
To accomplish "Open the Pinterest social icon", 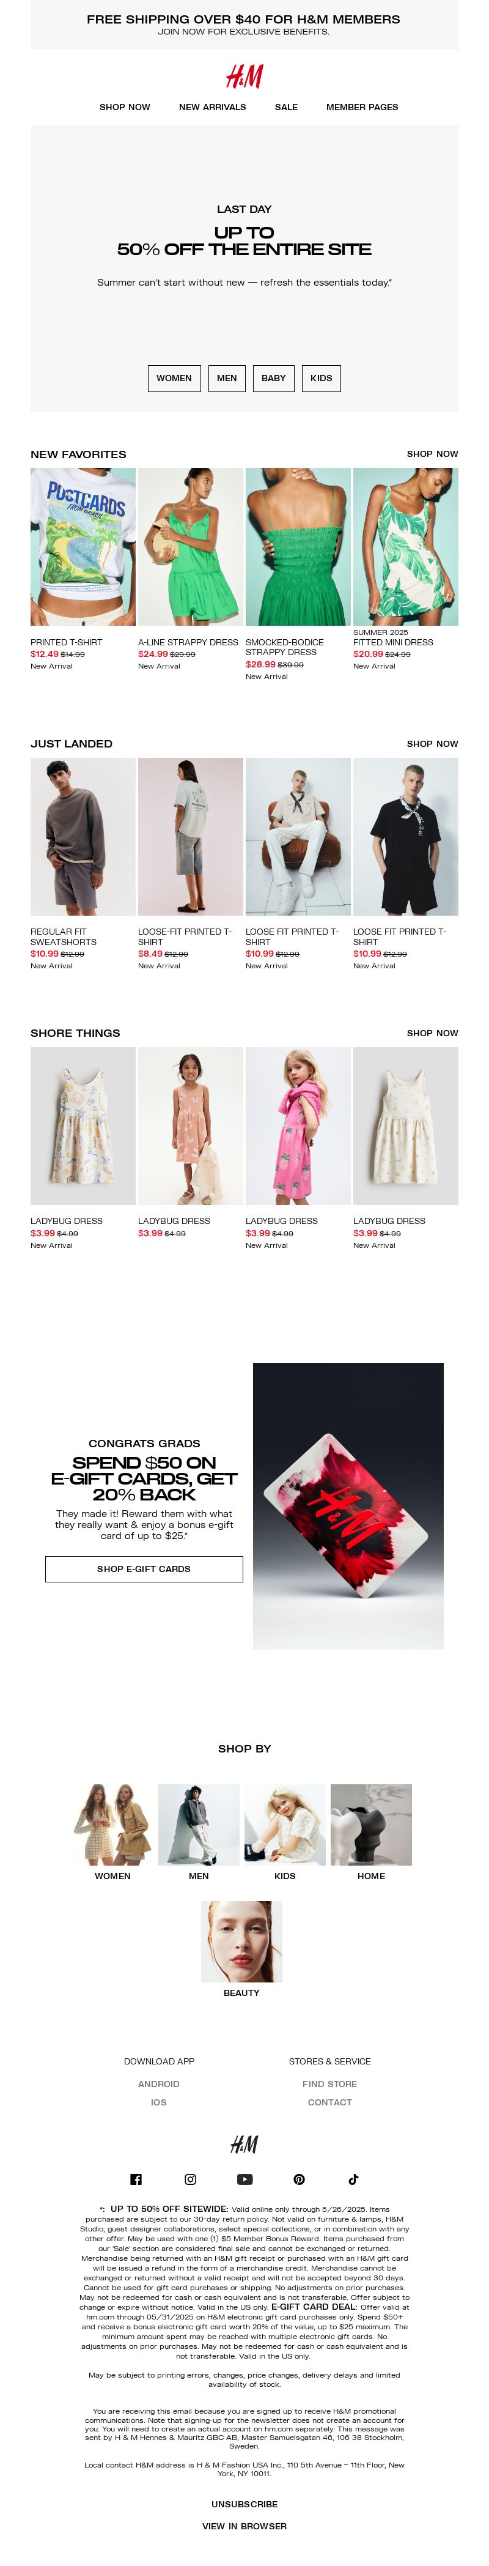I will click(299, 2179).
